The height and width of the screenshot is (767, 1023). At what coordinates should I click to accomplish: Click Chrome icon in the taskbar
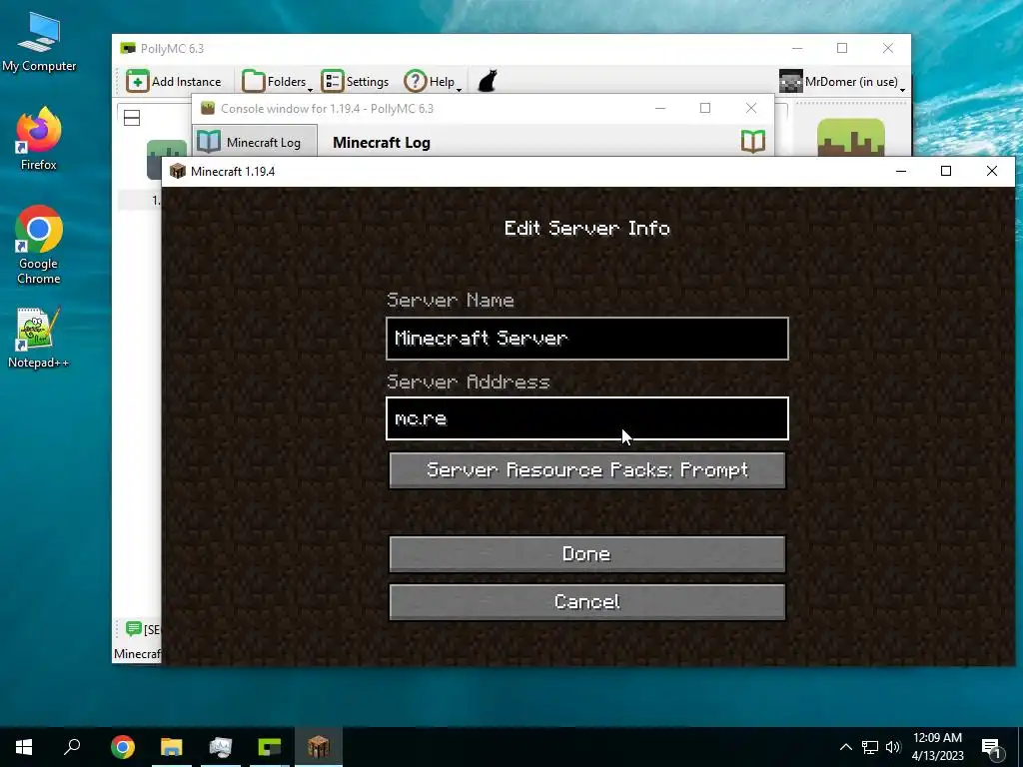tap(123, 747)
